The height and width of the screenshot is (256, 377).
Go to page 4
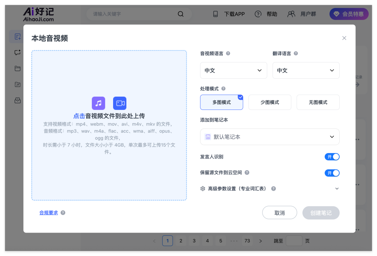click(207, 241)
